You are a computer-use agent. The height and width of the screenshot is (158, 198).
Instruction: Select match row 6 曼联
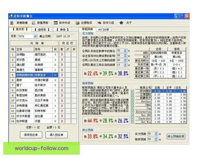point(34,80)
